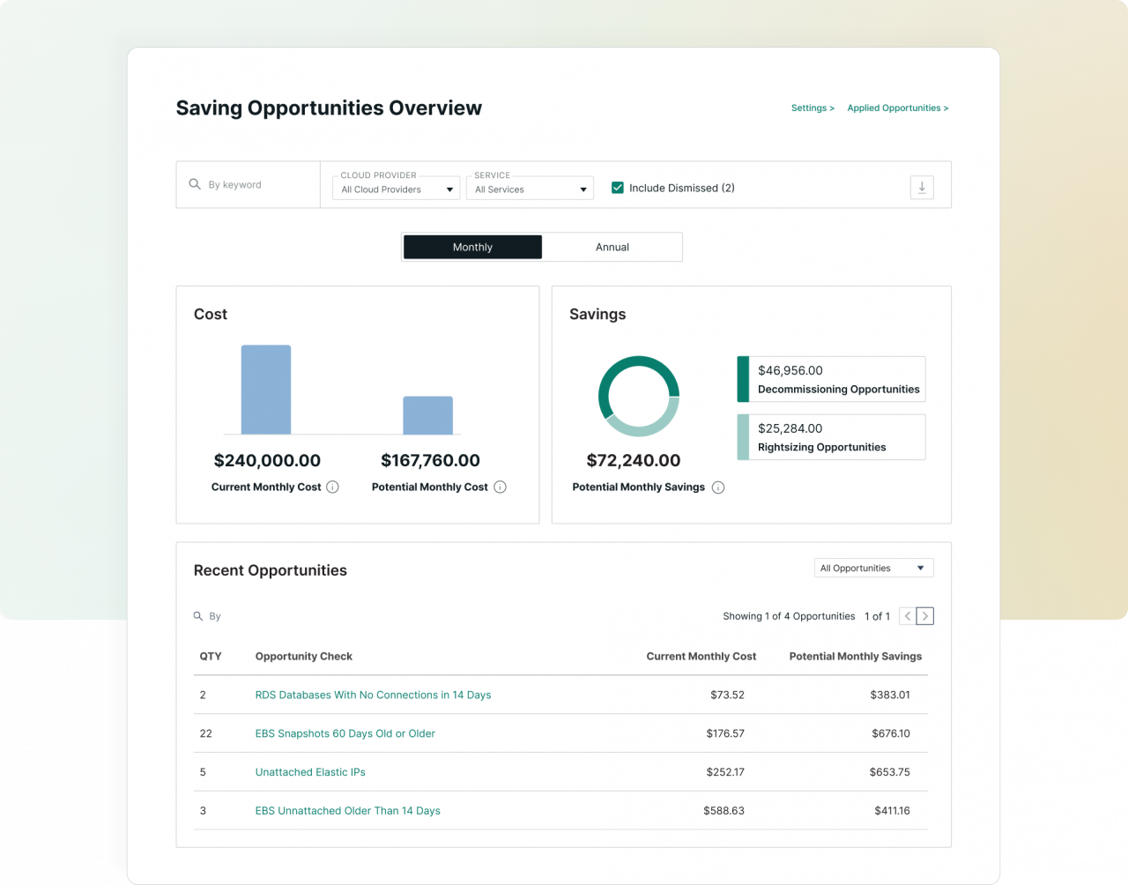Open EBS Snapshots 60 Days Old or Older

point(345,733)
